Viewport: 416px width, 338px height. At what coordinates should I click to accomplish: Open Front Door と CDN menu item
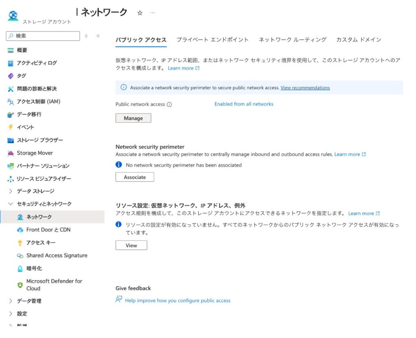click(48, 230)
